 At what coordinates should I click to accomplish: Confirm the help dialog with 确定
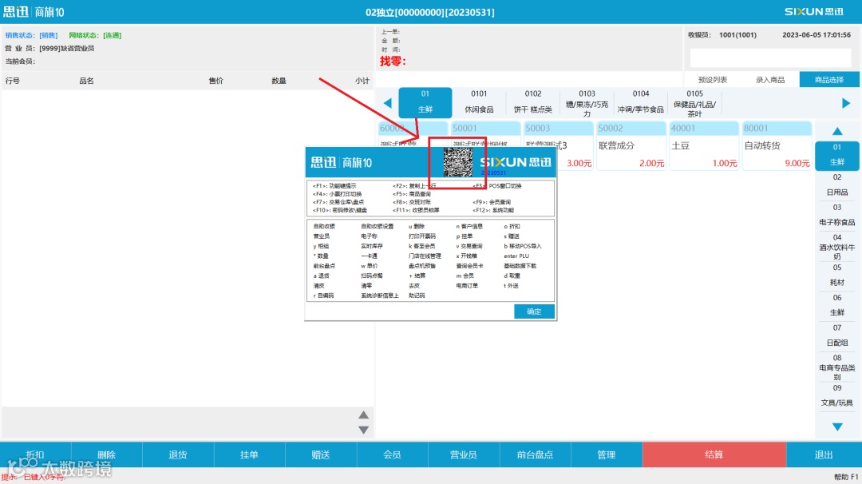[x=534, y=311]
